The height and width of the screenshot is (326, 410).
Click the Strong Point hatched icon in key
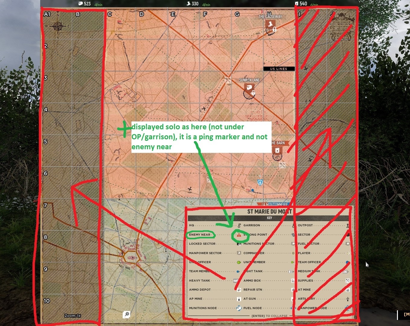tap(293, 234)
